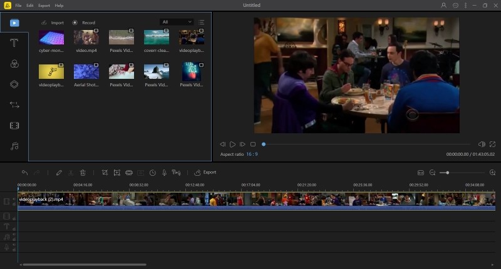This screenshot has height=269, width=501.
Task: Zoom out timeline with minus magnifier
Action: [x=432, y=173]
